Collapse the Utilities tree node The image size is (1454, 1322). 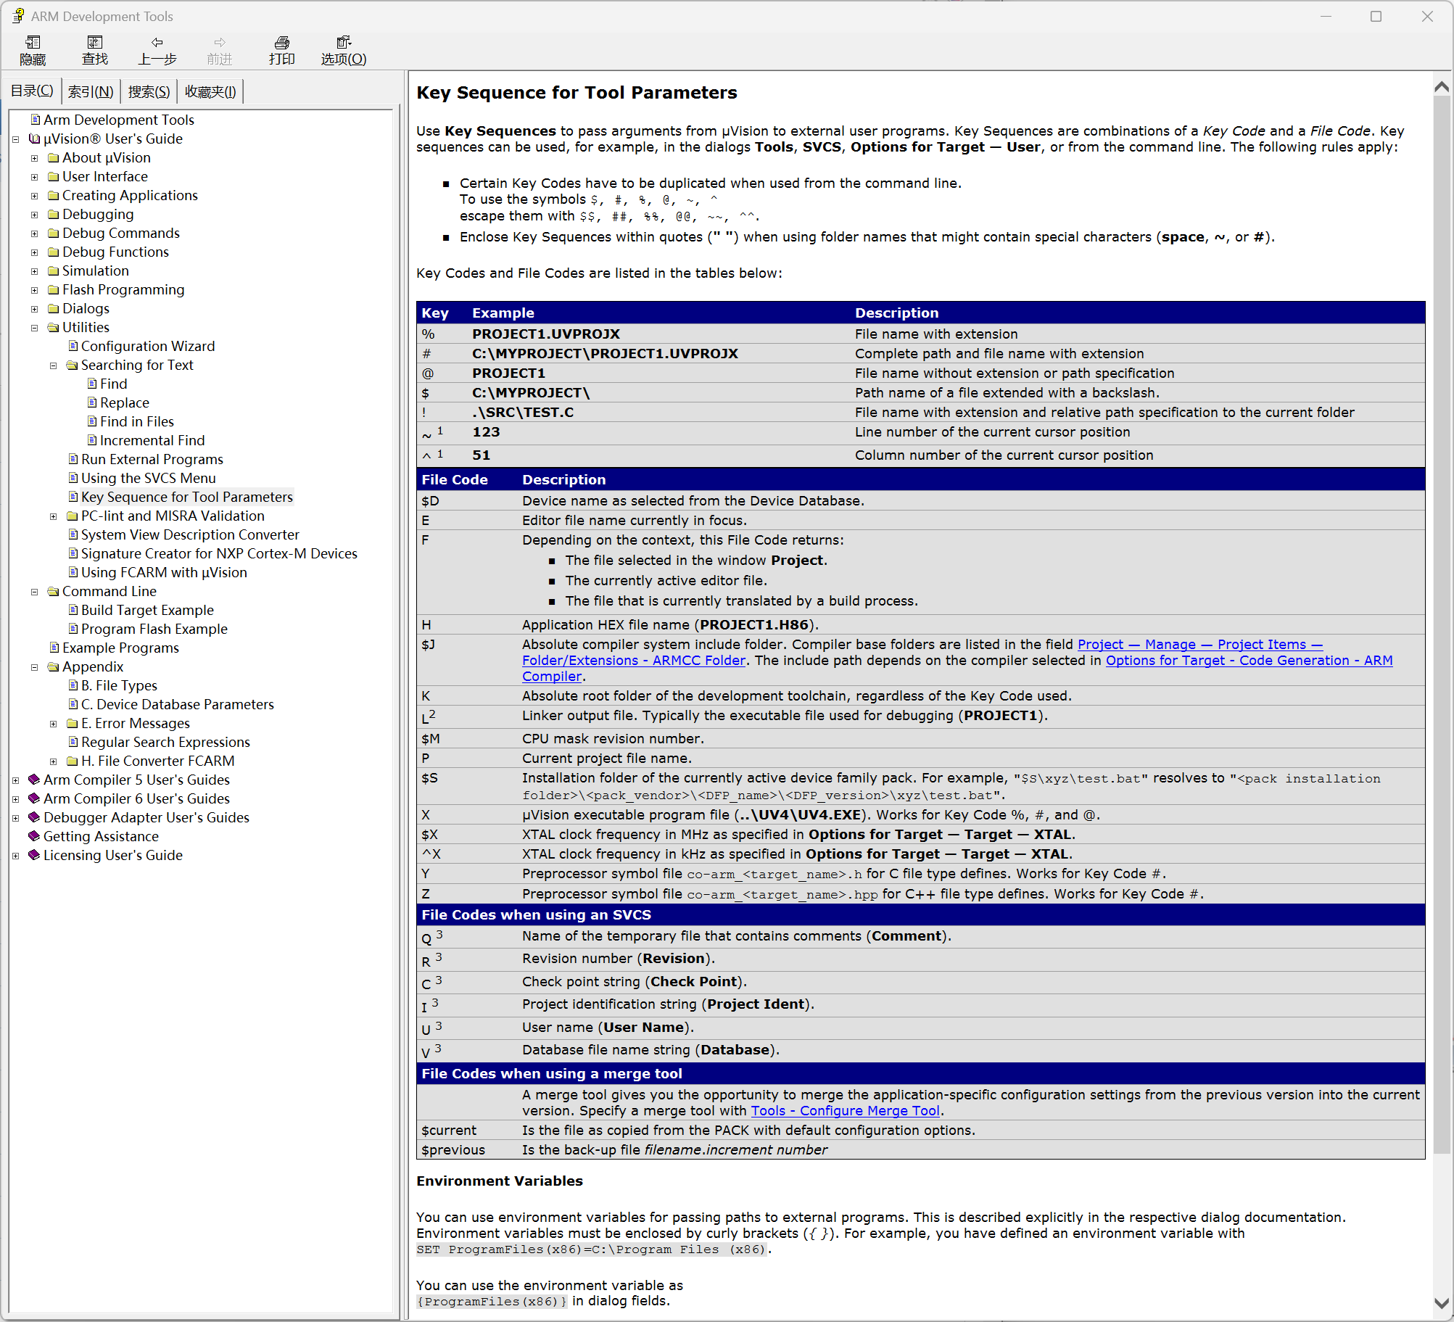35,328
